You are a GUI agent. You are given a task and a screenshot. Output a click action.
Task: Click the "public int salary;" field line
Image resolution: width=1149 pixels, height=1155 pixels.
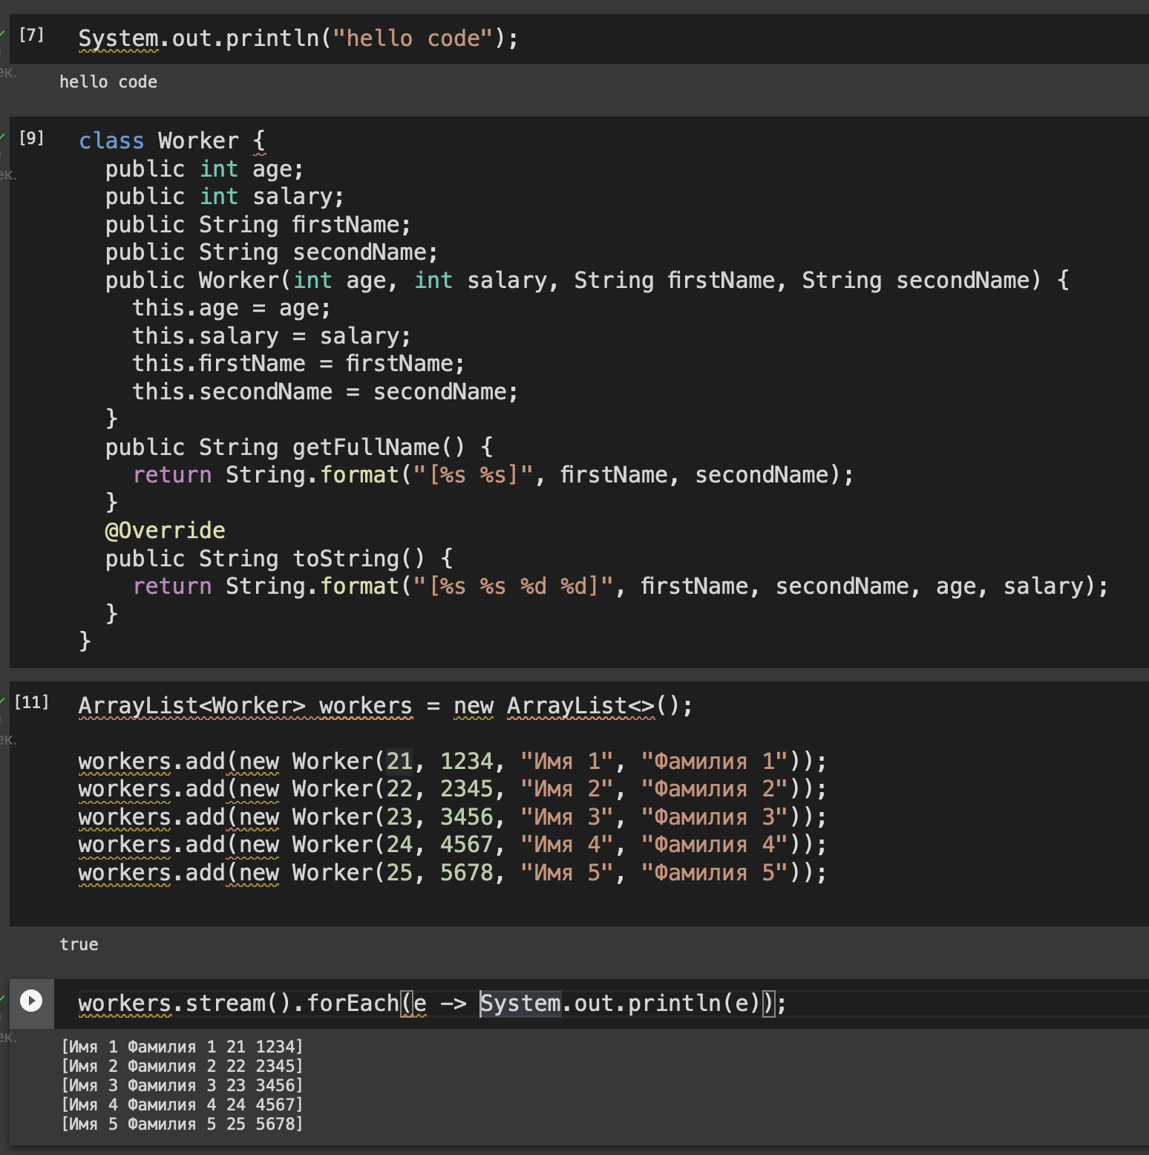tap(224, 197)
